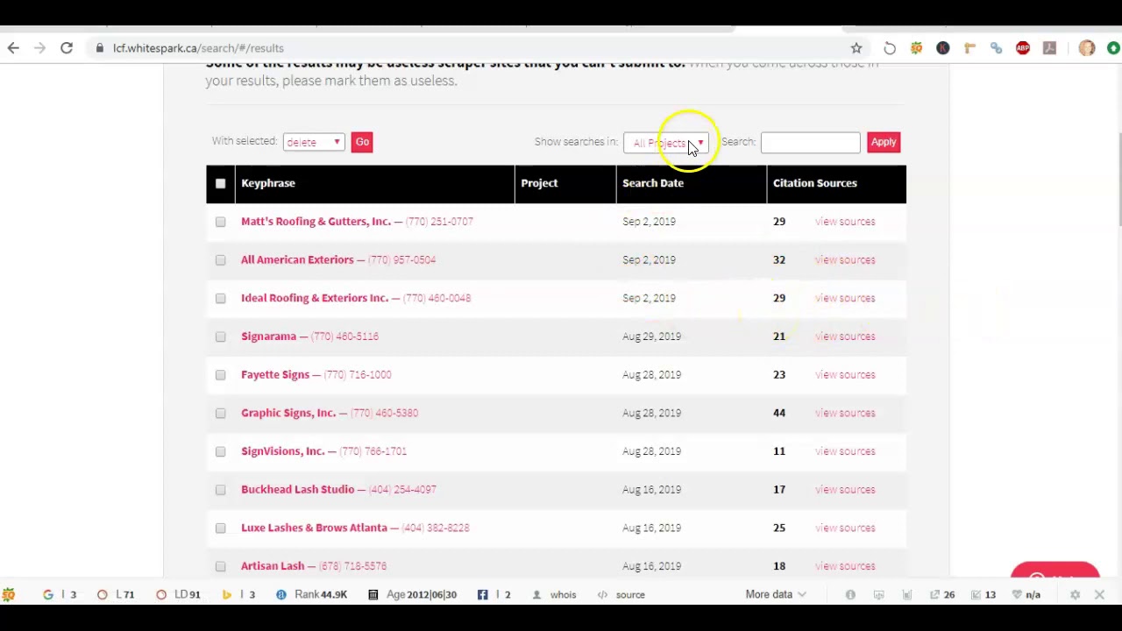Open the 'With selected' delete dropdown
Screen dimensions: 1122x631
(x=314, y=142)
